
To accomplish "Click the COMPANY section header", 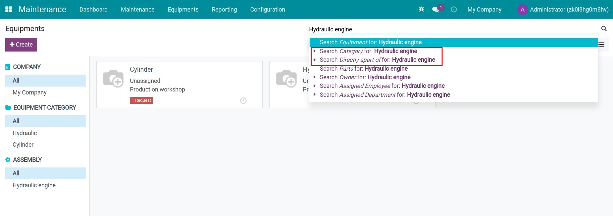I will click(27, 67).
